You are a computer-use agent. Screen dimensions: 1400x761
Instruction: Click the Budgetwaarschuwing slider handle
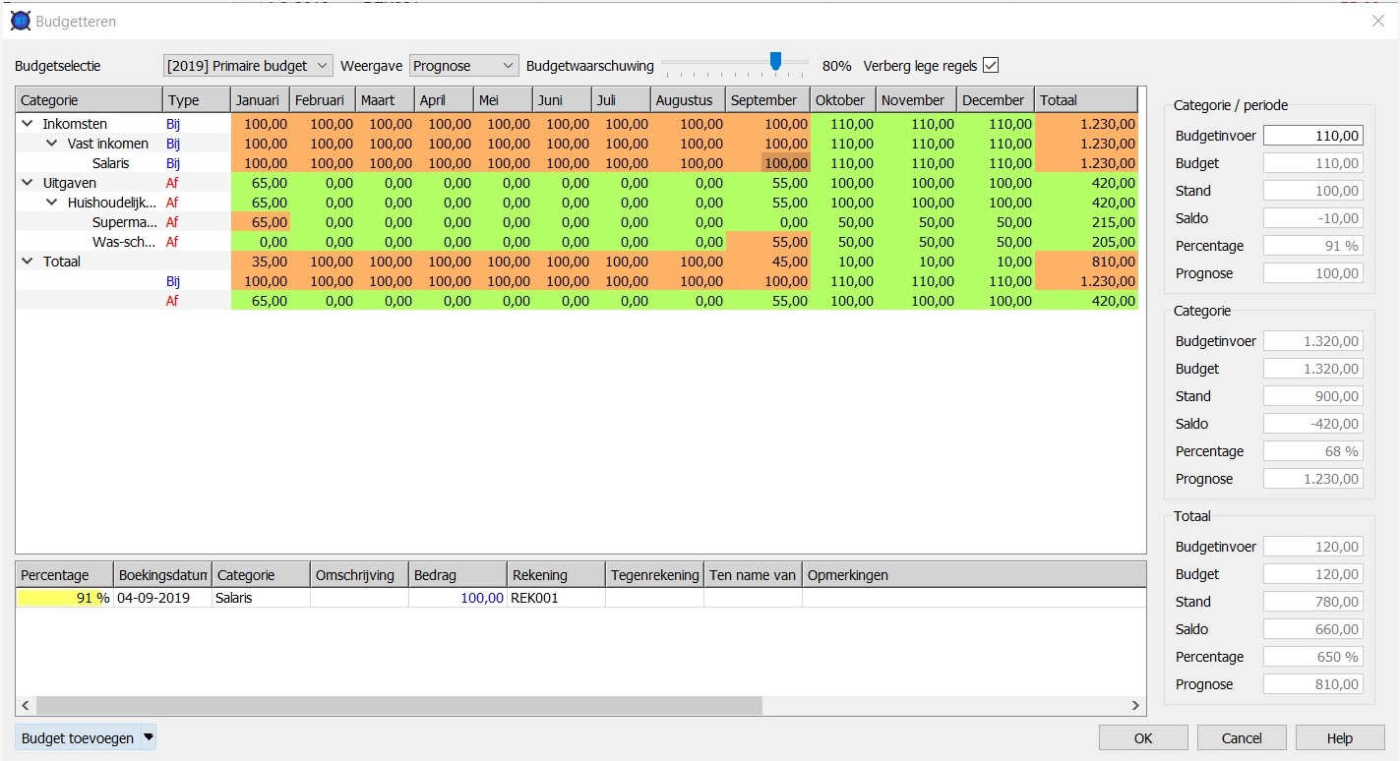tap(775, 62)
